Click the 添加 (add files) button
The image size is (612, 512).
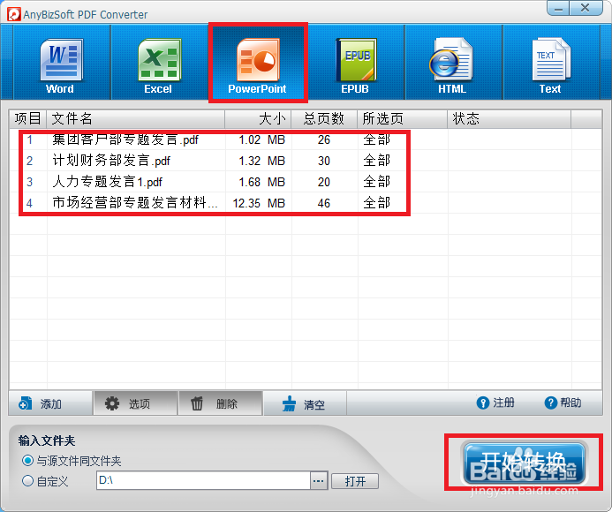click(50, 403)
